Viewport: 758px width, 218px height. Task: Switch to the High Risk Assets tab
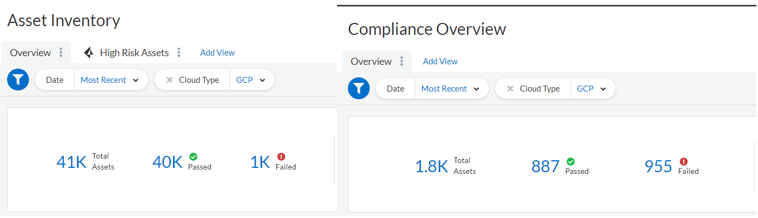point(134,53)
